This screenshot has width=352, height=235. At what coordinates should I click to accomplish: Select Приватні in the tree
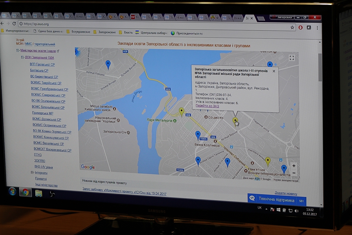click(41, 179)
